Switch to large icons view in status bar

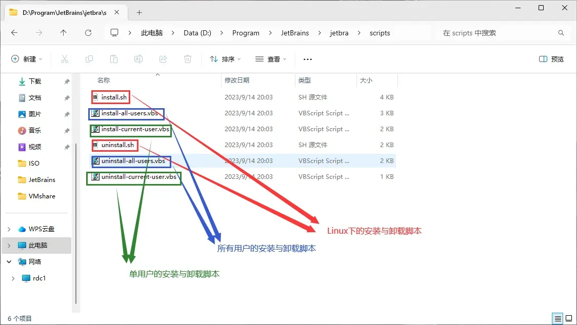(569, 318)
